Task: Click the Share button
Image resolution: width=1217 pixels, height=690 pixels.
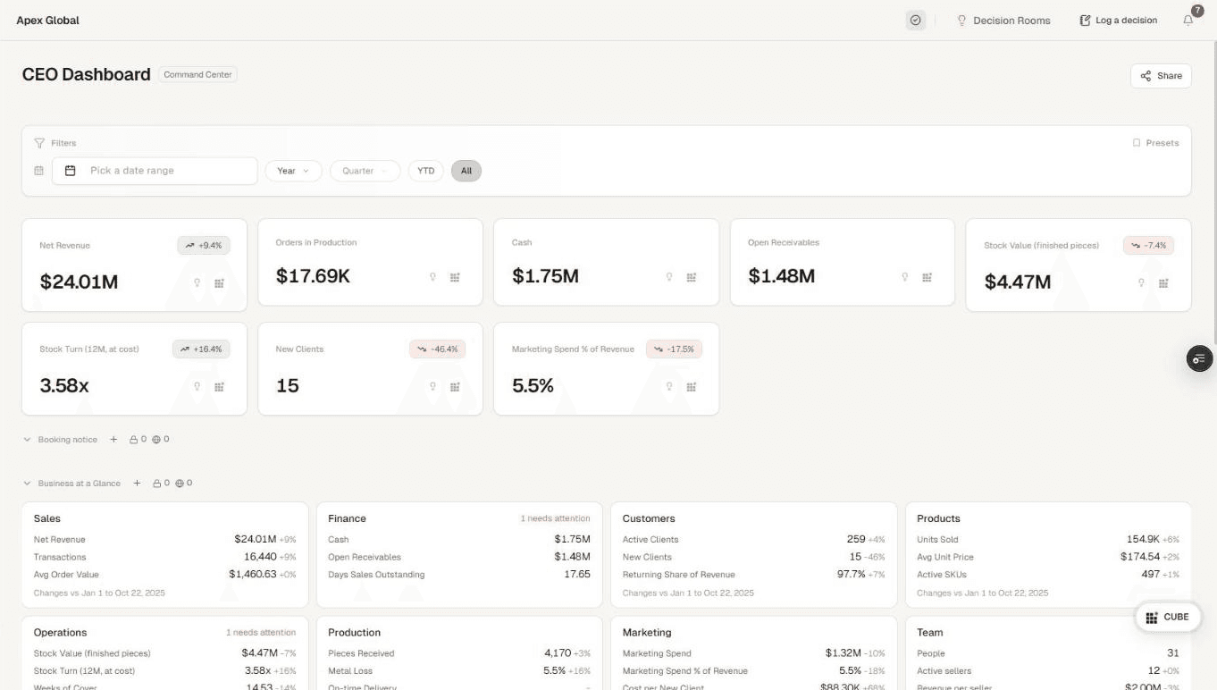Action: point(1161,76)
